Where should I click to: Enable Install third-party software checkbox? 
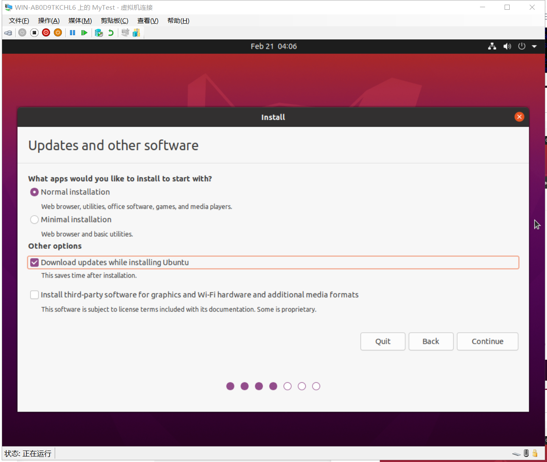(x=34, y=295)
